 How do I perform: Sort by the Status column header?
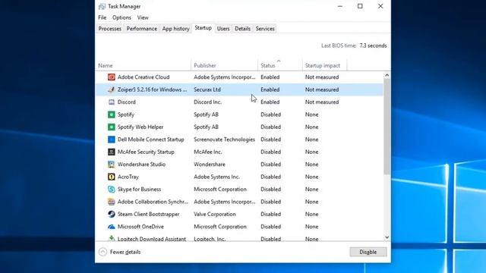coord(280,65)
